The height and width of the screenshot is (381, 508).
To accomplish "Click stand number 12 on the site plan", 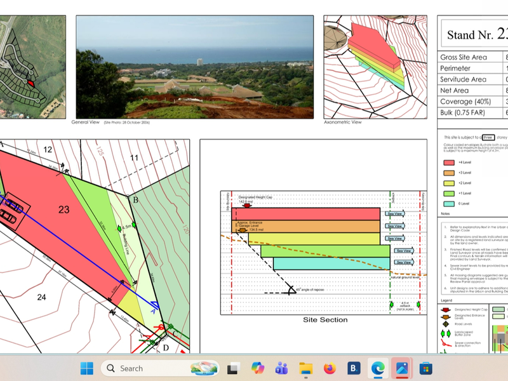I will coord(48,149).
